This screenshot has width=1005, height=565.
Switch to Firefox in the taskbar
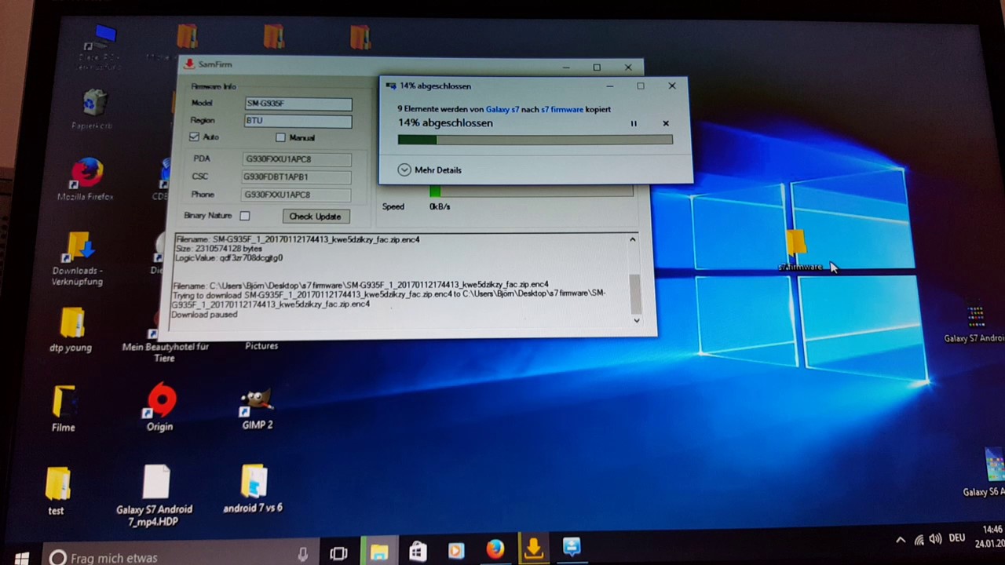495,549
